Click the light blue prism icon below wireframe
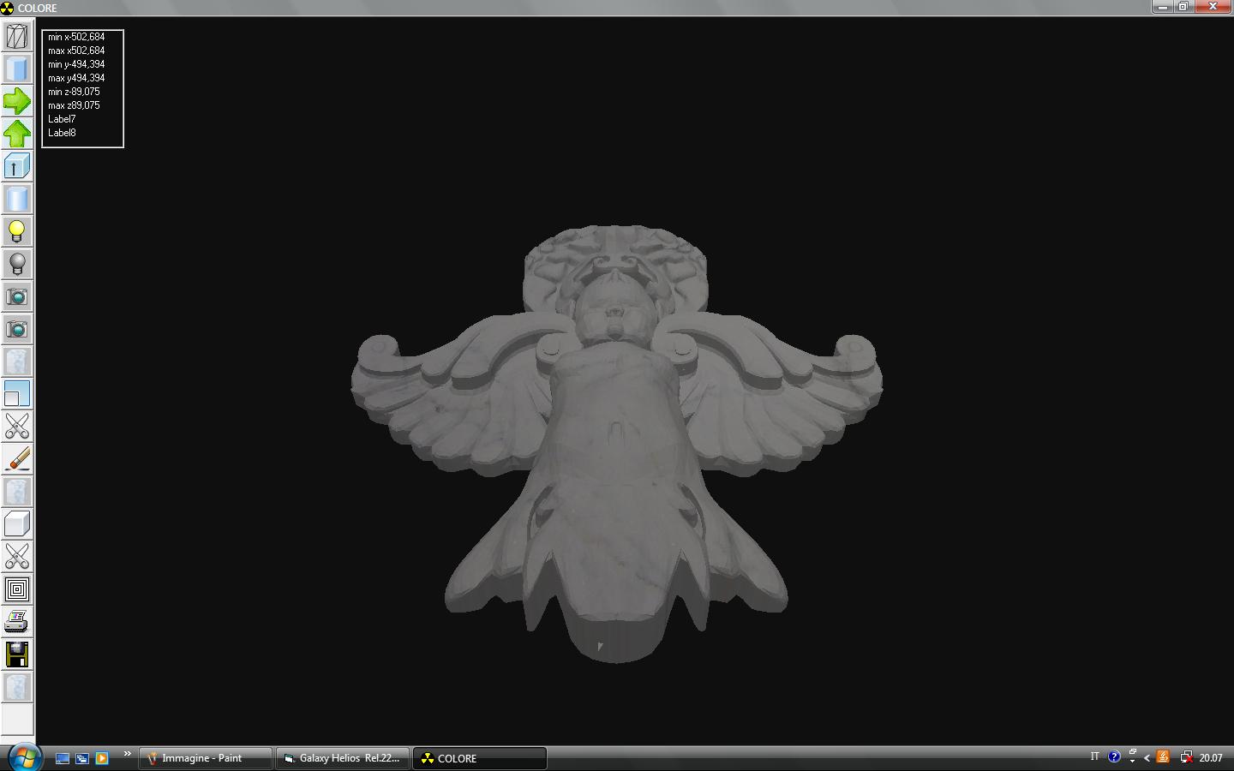The height and width of the screenshot is (771, 1234). 17,69
